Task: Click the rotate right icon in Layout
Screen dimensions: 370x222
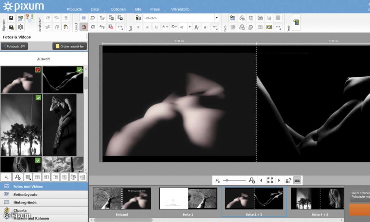Action: 92,27
